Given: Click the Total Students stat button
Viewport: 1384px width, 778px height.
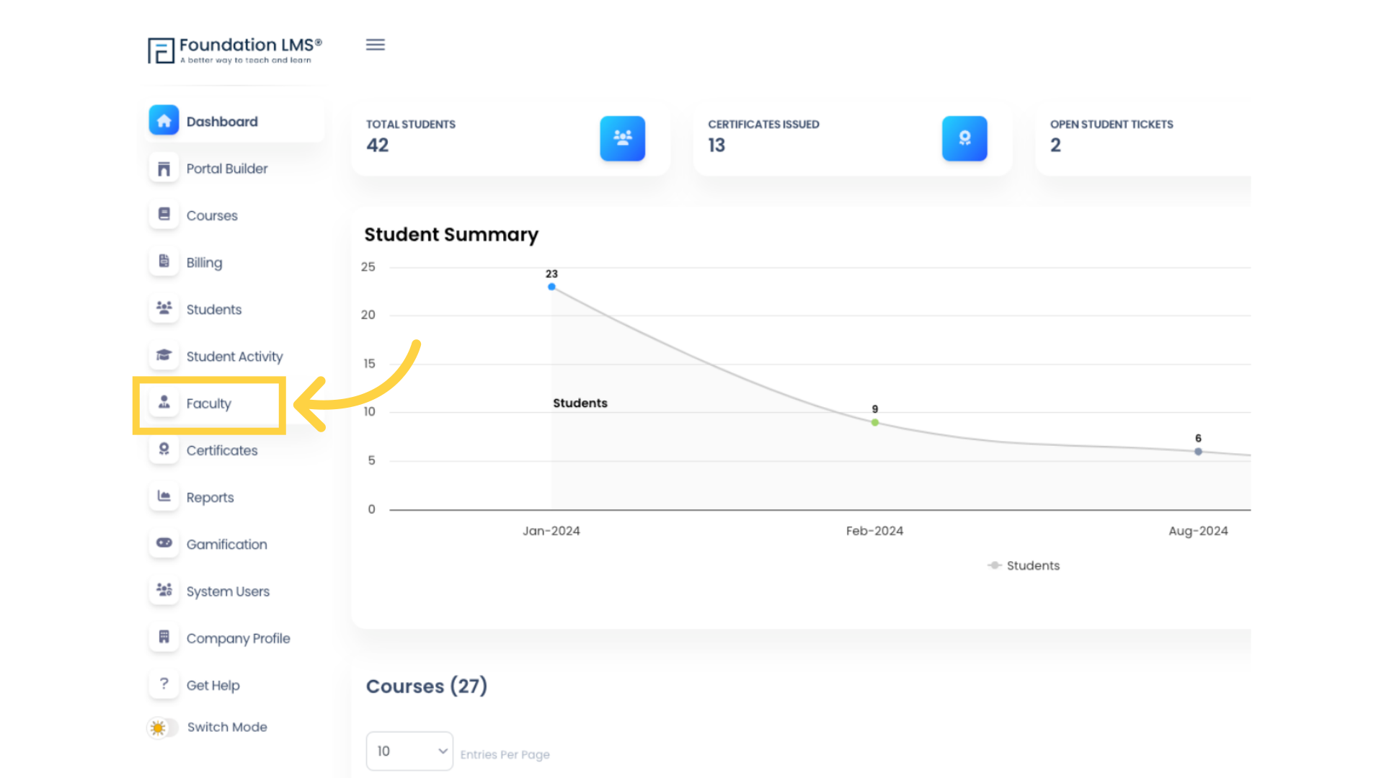Looking at the screenshot, I should click(621, 138).
